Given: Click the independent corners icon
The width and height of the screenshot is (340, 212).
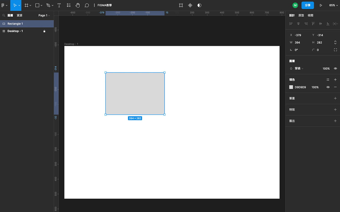Looking at the screenshot, I should click(335, 50).
